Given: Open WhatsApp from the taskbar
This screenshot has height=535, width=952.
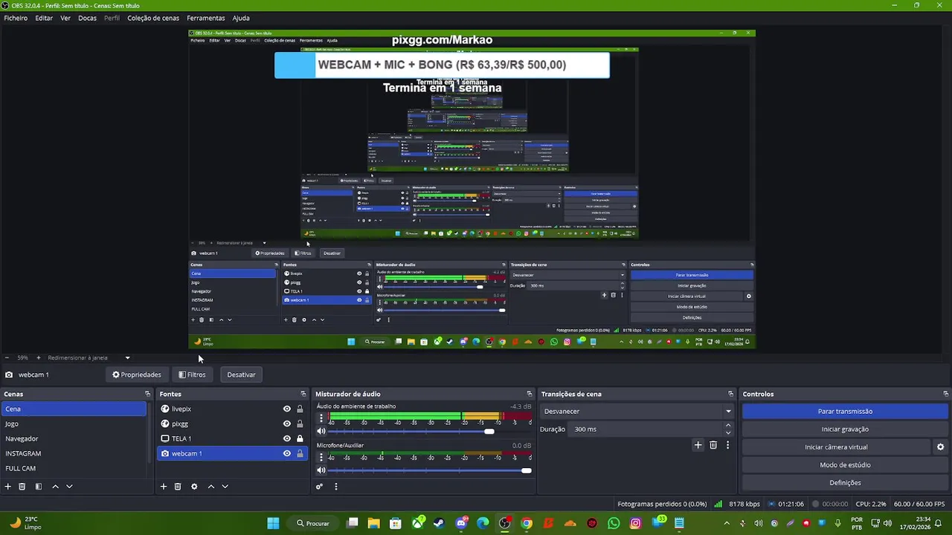Looking at the screenshot, I should [x=614, y=523].
